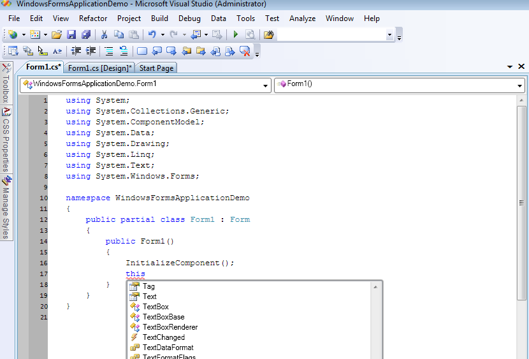
Task: Click the Open File folder icon
Action: [57, 34]
